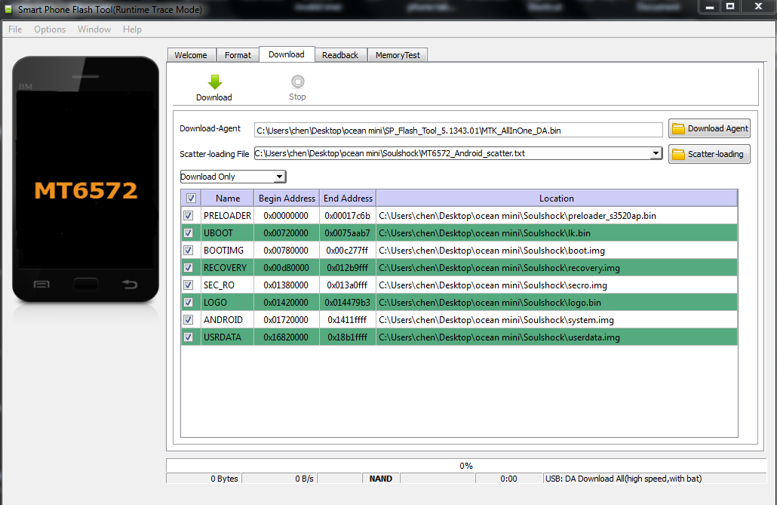
Task: Select the PRELOADER name cell
Action: tap(228, 216)
